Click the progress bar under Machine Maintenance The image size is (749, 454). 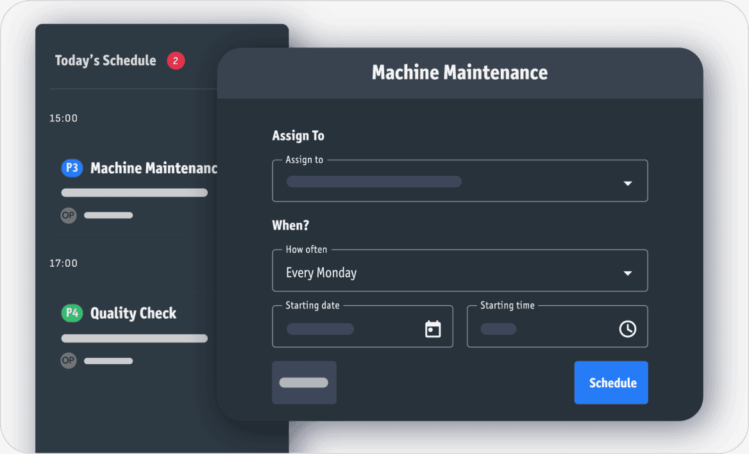point(134,192)
